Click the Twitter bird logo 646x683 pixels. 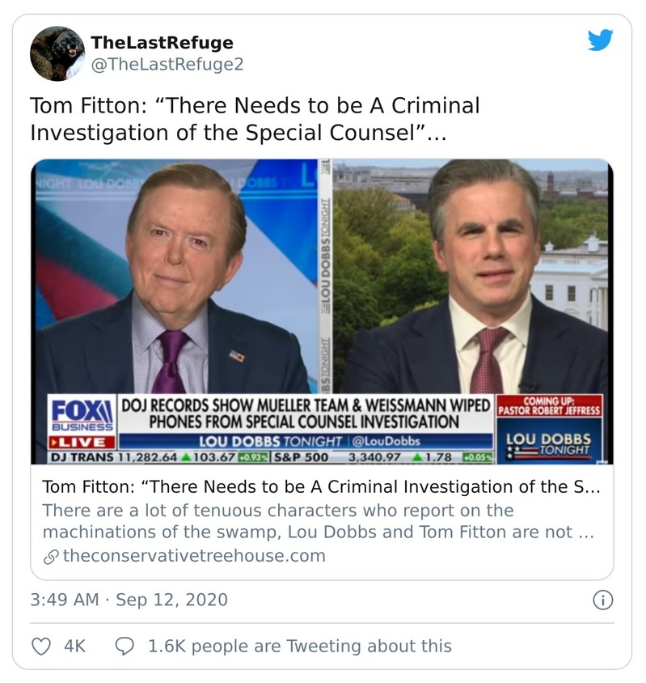(x=600, y=40)
